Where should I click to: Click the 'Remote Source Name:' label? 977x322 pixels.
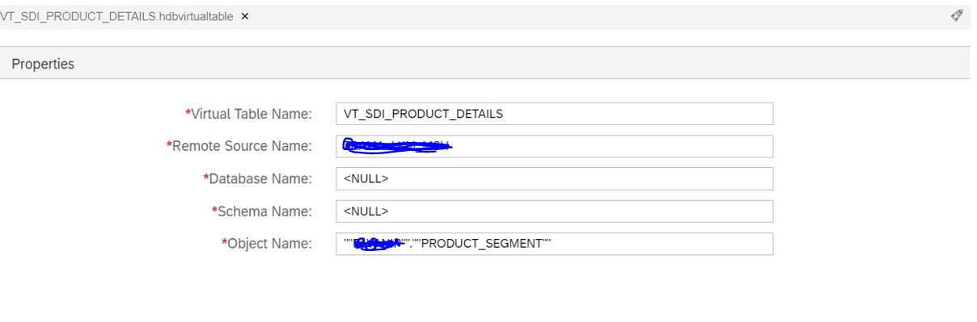click(x=242, y=146)
